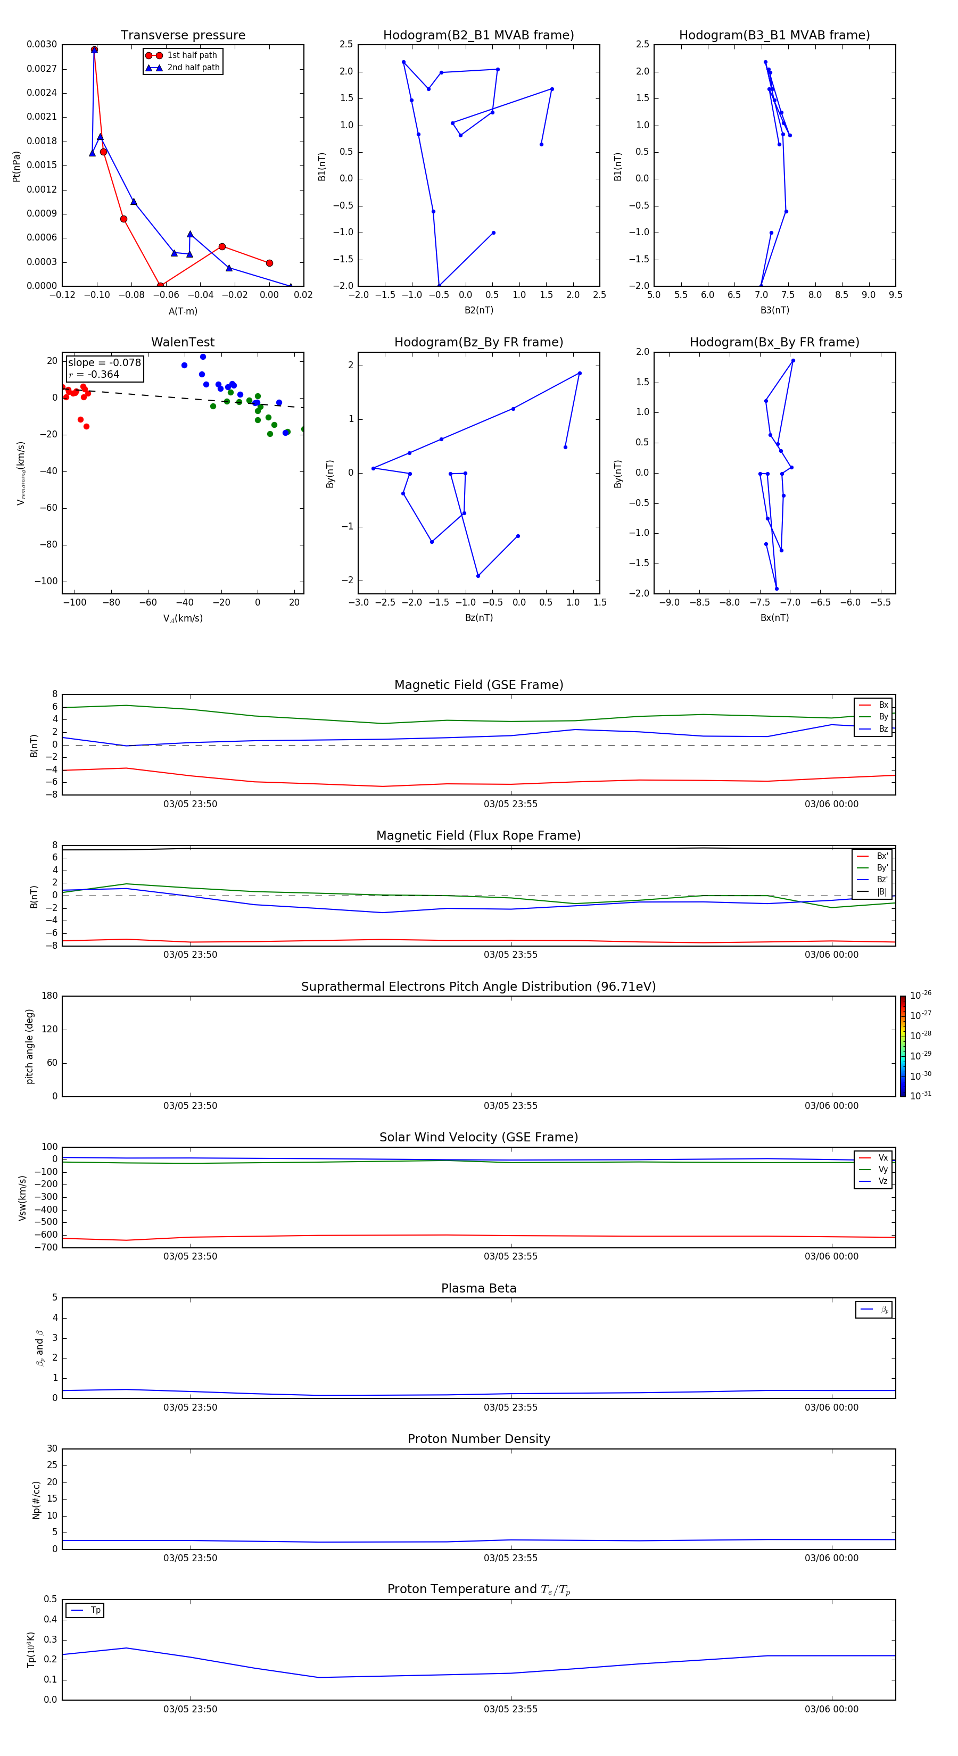This screenshot has width=958, height=1756.
Task: Click the "r = -0.364" annotation
Action: point(94,374)
